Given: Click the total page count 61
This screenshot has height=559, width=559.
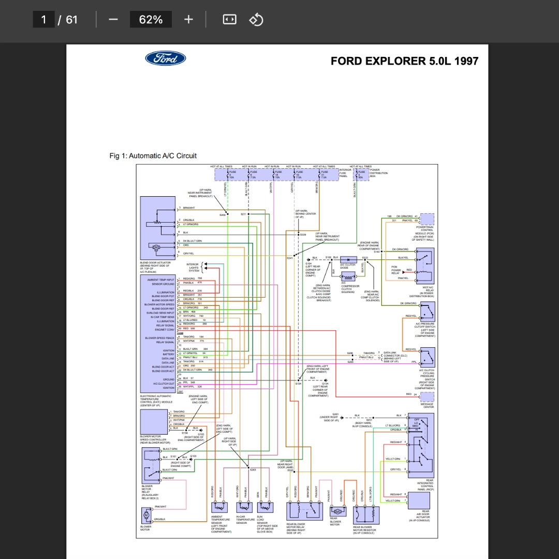Looking at the screenshot, I should 71,19.
